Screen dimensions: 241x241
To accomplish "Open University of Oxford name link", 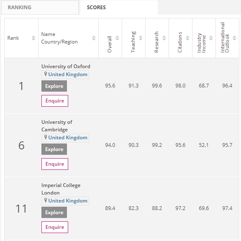I will (66, 67).
